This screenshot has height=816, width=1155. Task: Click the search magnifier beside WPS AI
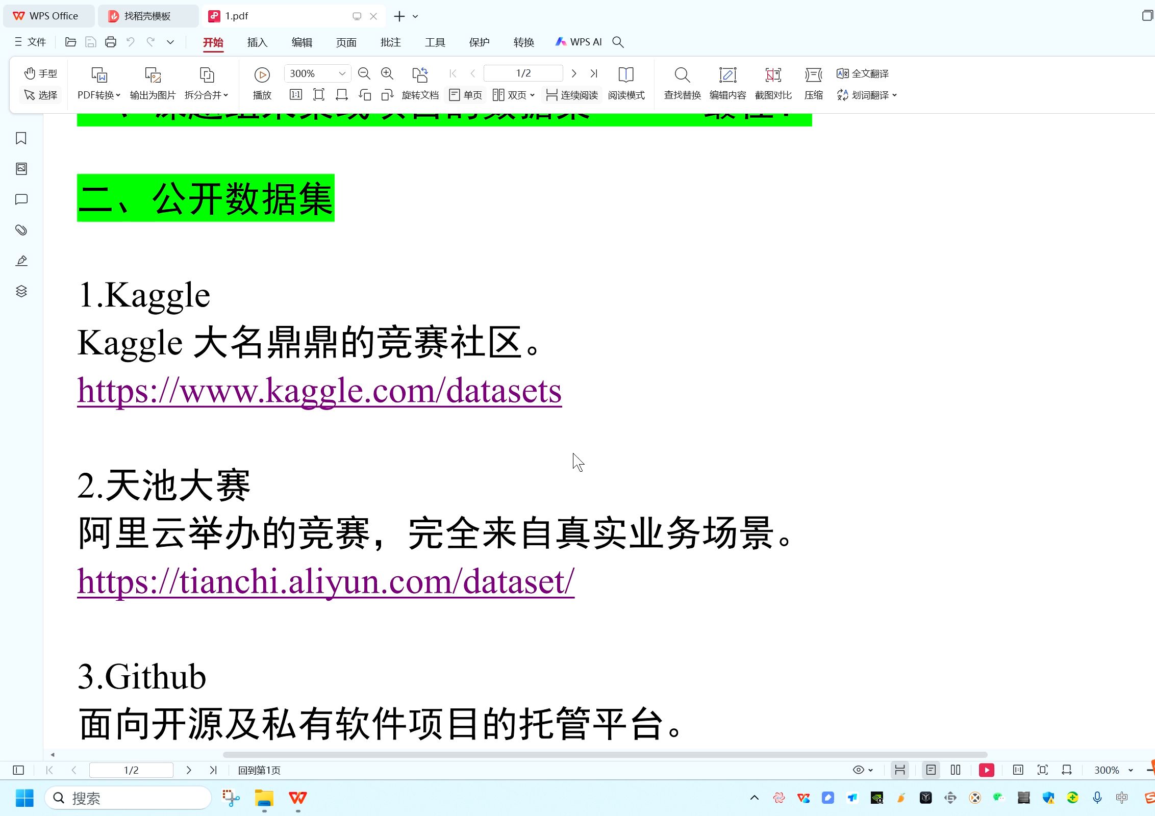[618, 42]
